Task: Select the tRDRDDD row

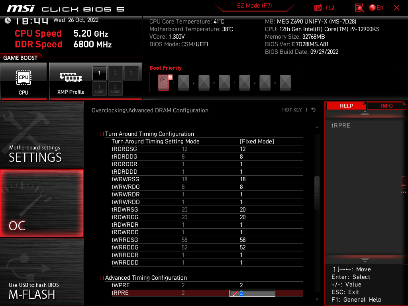Action: coord(207,172)
